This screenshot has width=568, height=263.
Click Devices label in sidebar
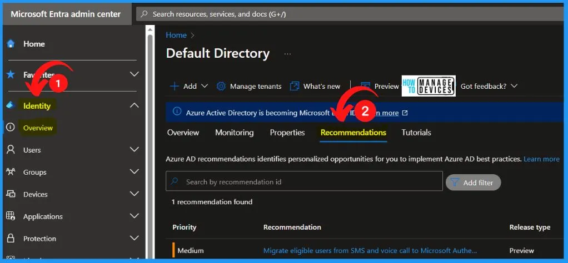36,194
